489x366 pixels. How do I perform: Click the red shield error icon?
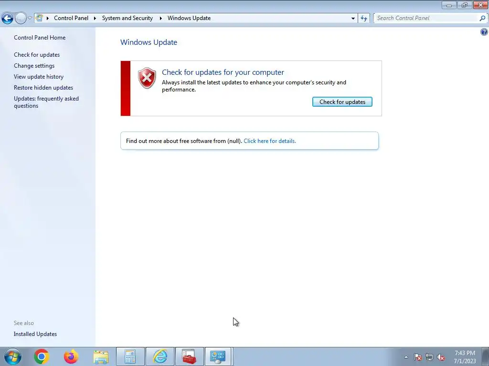tap(147, 78)
